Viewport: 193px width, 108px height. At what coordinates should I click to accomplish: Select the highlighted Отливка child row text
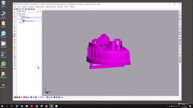(27, 17)
